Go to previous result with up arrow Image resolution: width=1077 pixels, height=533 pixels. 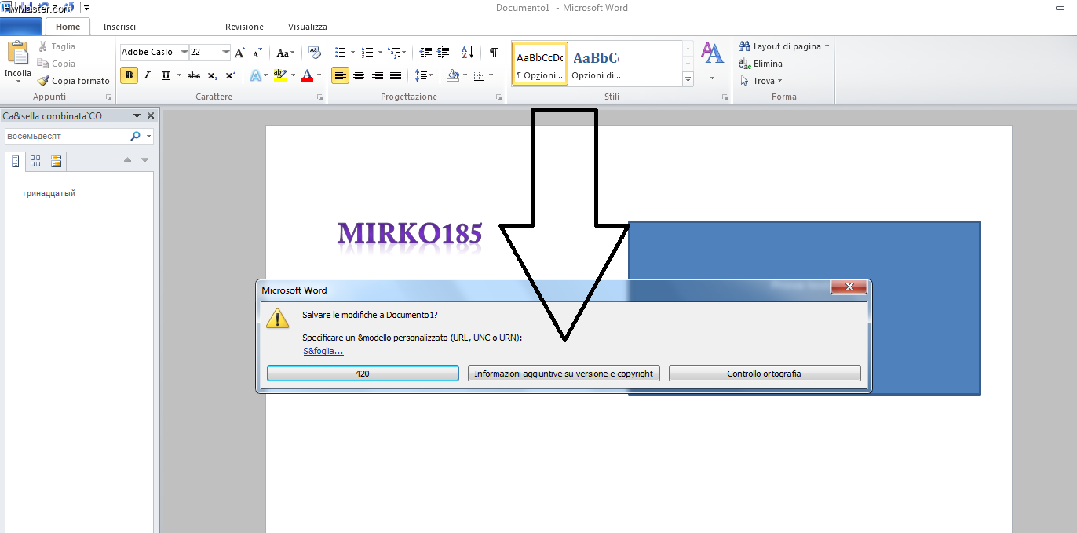point(127,160)
